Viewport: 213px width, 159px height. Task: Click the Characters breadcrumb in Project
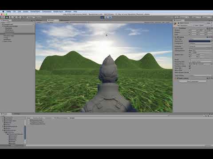49,118
